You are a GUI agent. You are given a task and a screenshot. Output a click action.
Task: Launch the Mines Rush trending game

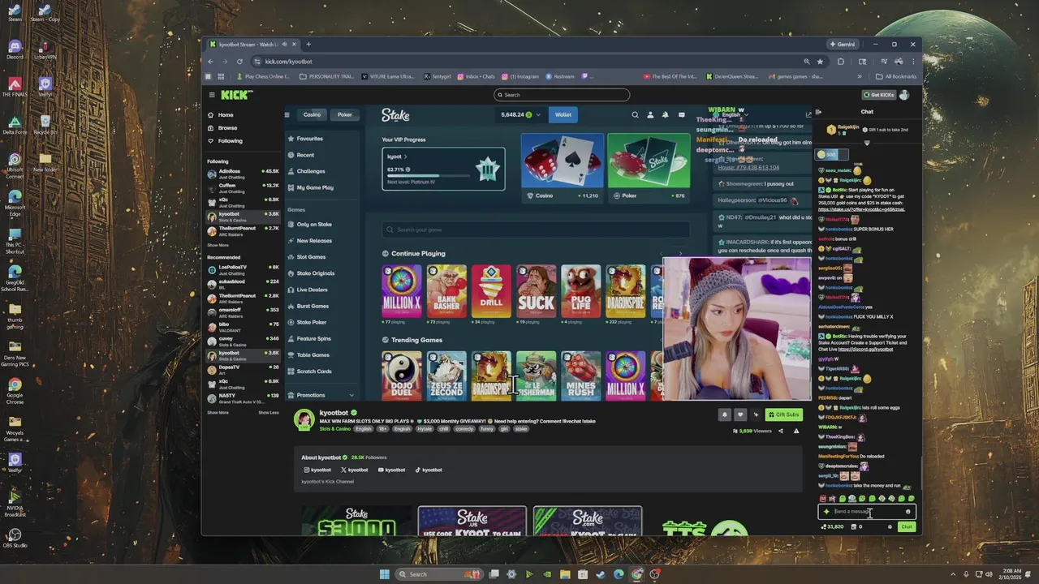pyautogui.click(x=580, y=376)
